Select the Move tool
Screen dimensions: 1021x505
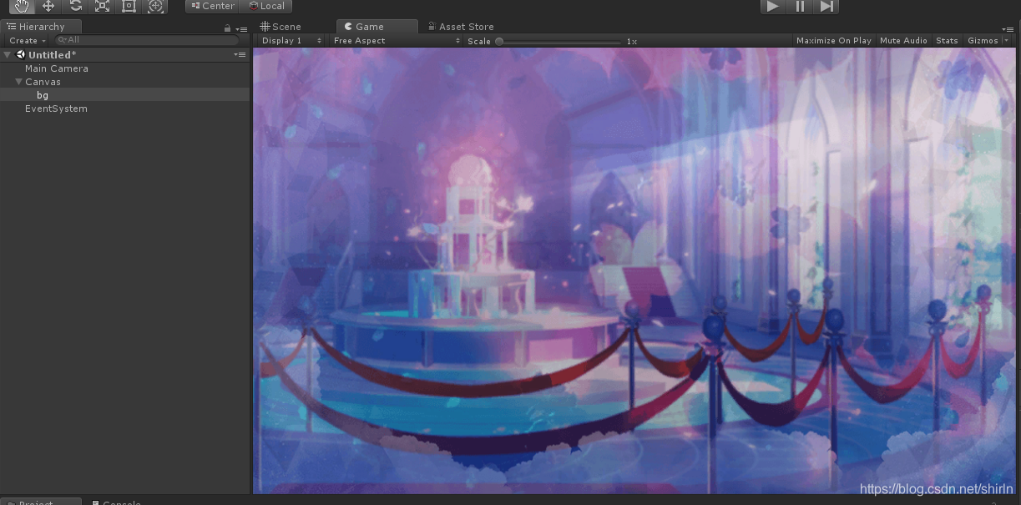[48, 7]
